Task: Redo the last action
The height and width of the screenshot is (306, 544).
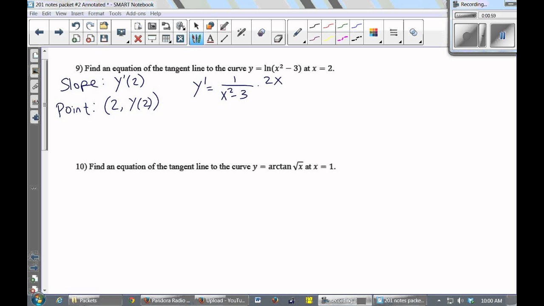Action: click(90, 26)
